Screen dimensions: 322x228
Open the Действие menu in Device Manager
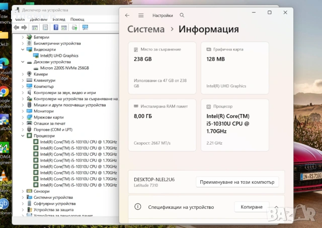39,19
